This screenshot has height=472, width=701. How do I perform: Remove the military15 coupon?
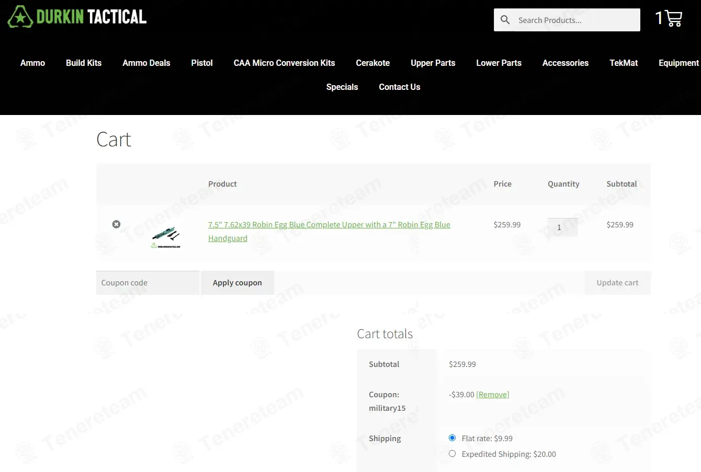492,395
